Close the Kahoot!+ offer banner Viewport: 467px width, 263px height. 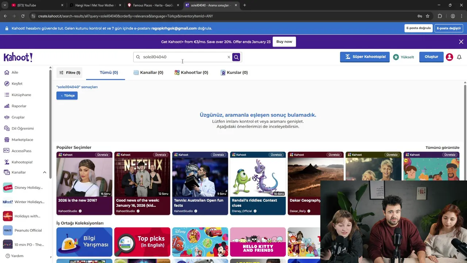(461, 42)
